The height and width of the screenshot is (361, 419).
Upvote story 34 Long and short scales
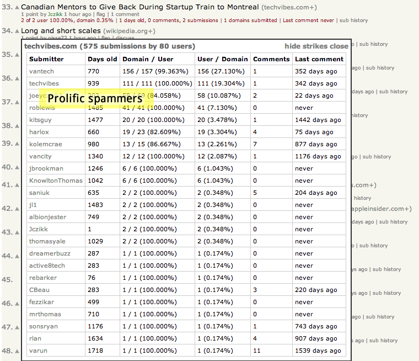[x=17, y=31]
